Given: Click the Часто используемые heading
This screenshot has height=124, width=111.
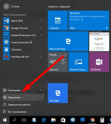Looking at the screenshot, I should click(15, 15).
